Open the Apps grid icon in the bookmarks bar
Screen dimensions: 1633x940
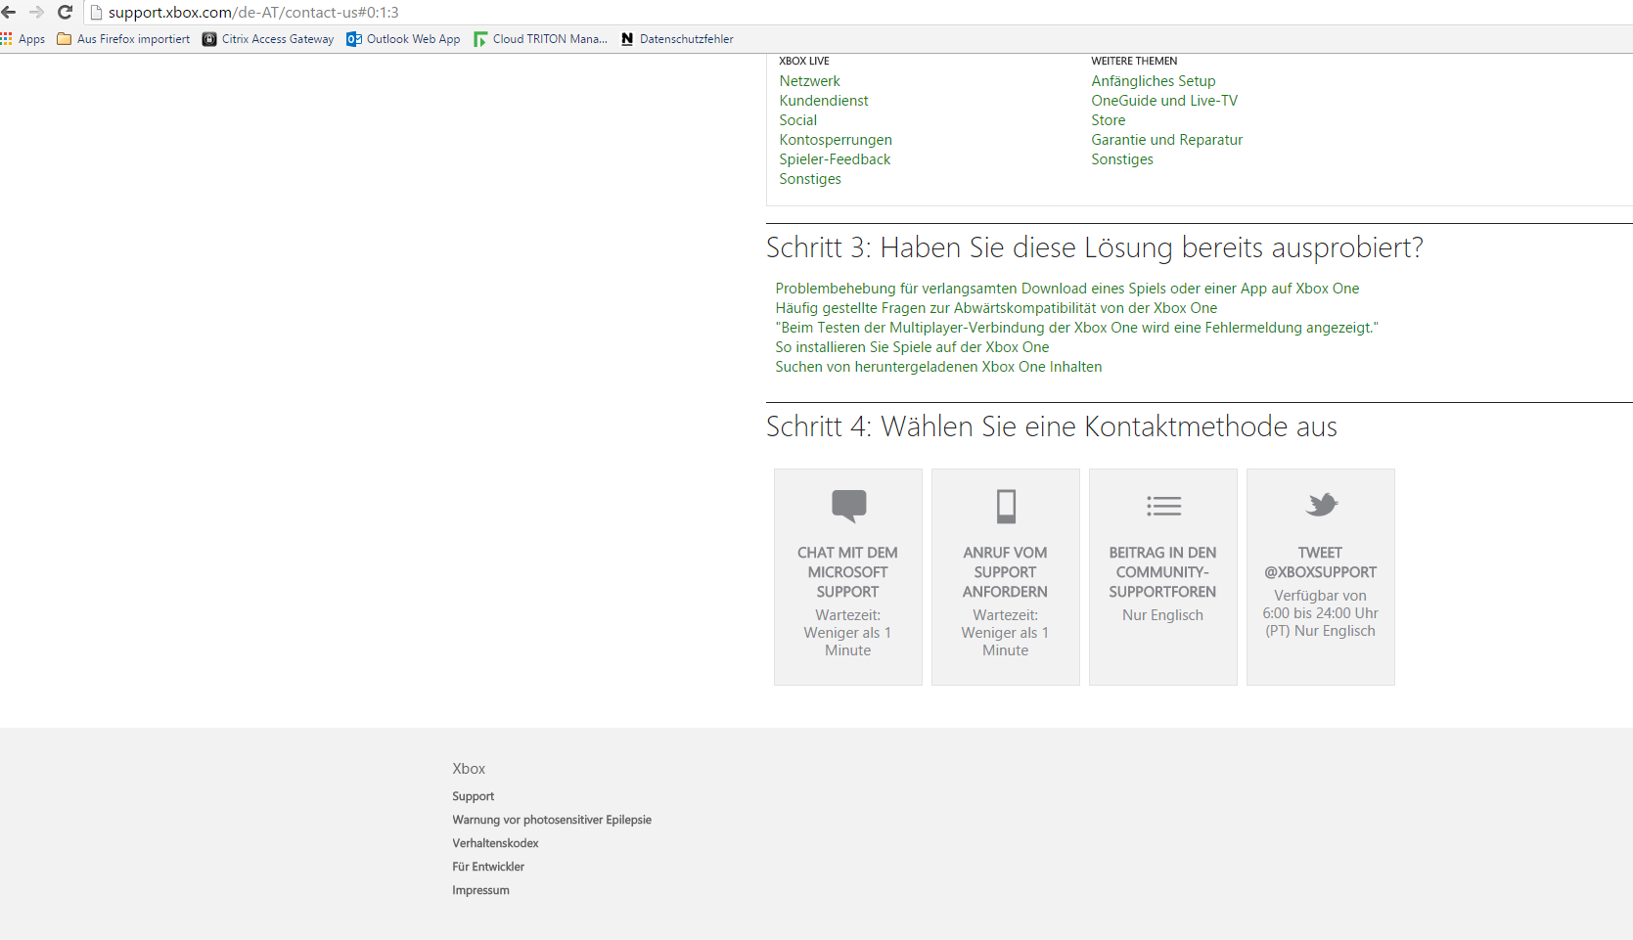(7, 39)
